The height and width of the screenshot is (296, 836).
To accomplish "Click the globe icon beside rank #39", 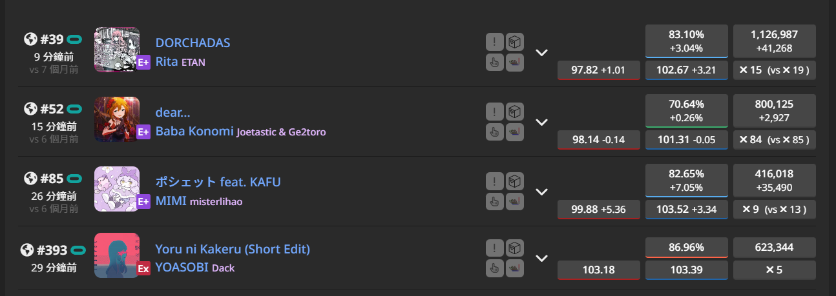I will 30,39.
